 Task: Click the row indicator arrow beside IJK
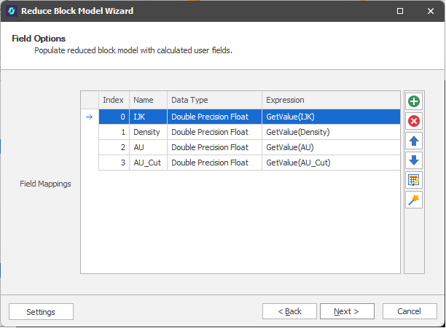point(90,117)
